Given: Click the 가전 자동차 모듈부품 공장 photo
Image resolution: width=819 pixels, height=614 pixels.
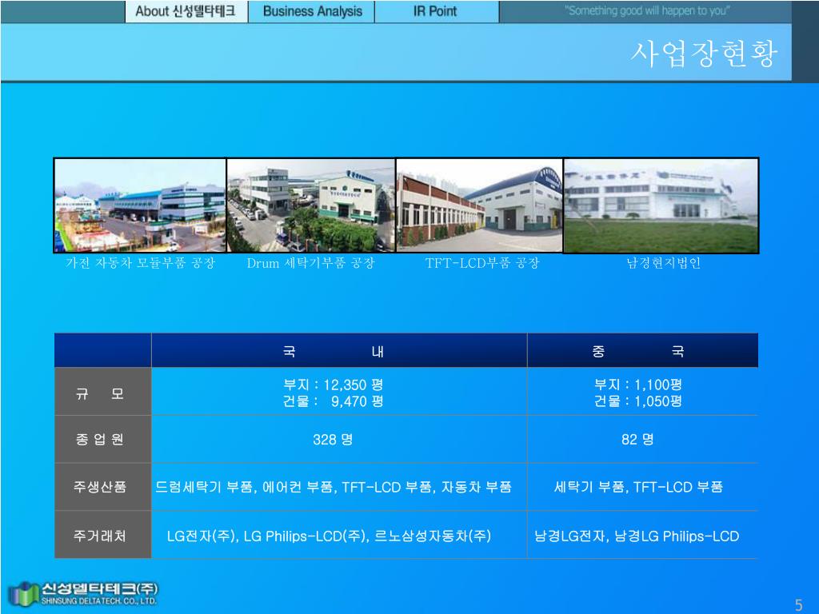Looking at the screenshot, I should point(140,205).
